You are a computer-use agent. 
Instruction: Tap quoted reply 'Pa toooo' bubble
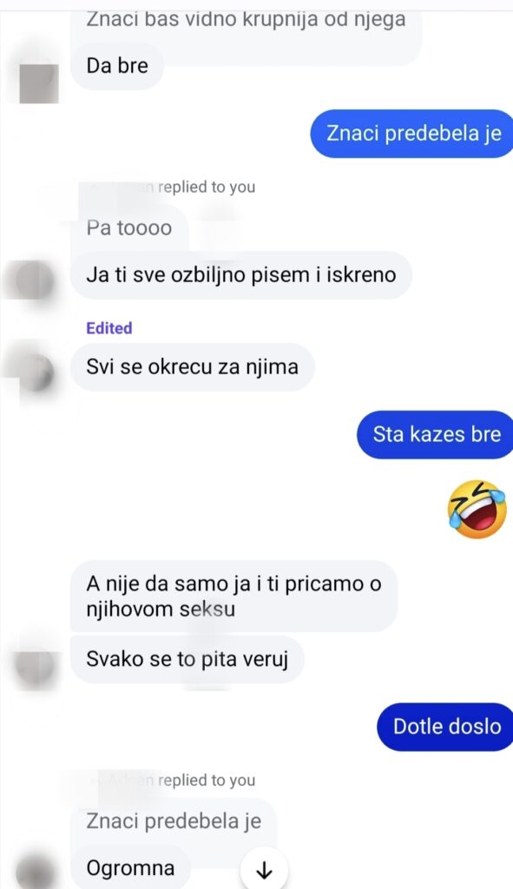coord(129,228)
